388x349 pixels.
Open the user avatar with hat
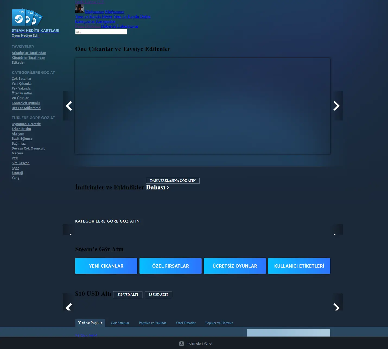(79, 9)
